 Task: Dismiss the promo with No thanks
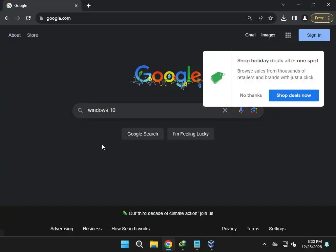(251, 95)
